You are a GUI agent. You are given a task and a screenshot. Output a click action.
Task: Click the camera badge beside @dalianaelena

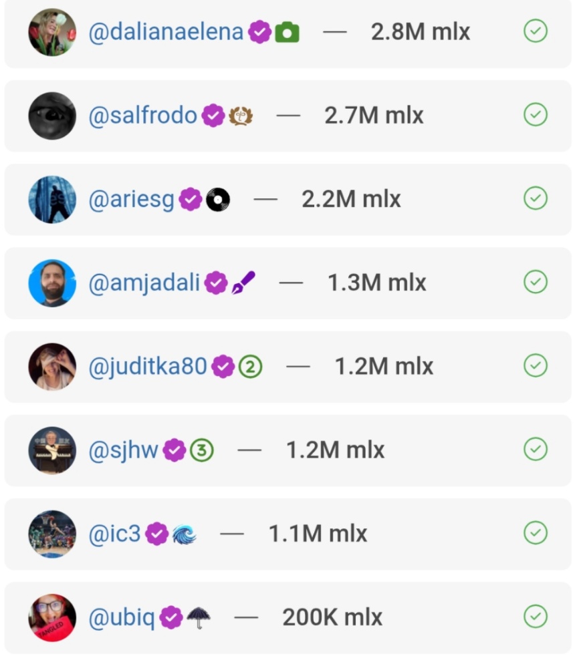pyautogui.click(x=287, y=32)
